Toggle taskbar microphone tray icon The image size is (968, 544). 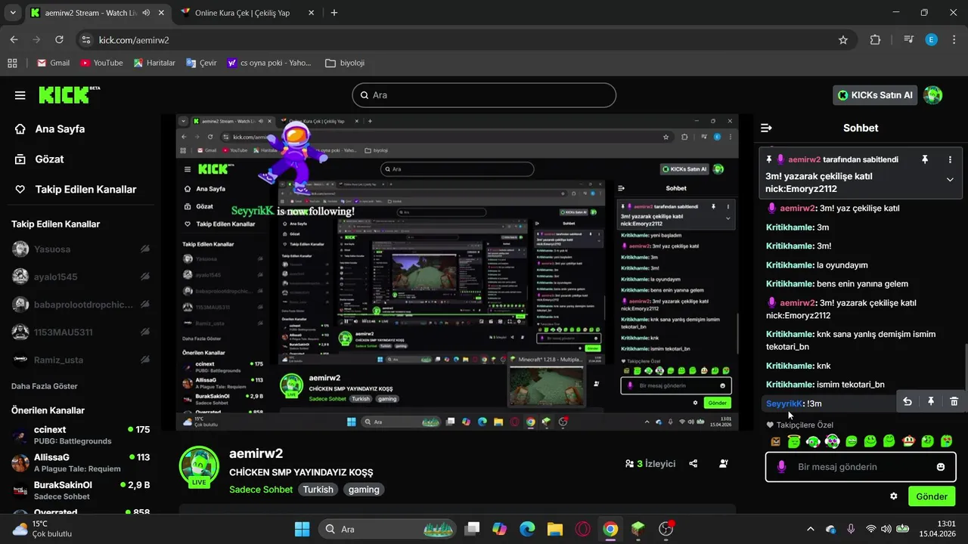(x=851, y=529)
